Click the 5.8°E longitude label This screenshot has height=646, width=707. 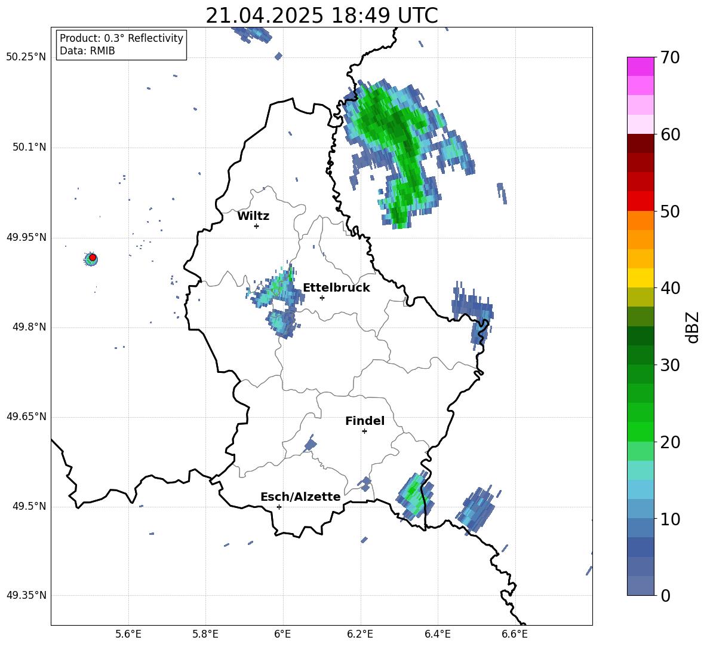[x=205, y=634]
